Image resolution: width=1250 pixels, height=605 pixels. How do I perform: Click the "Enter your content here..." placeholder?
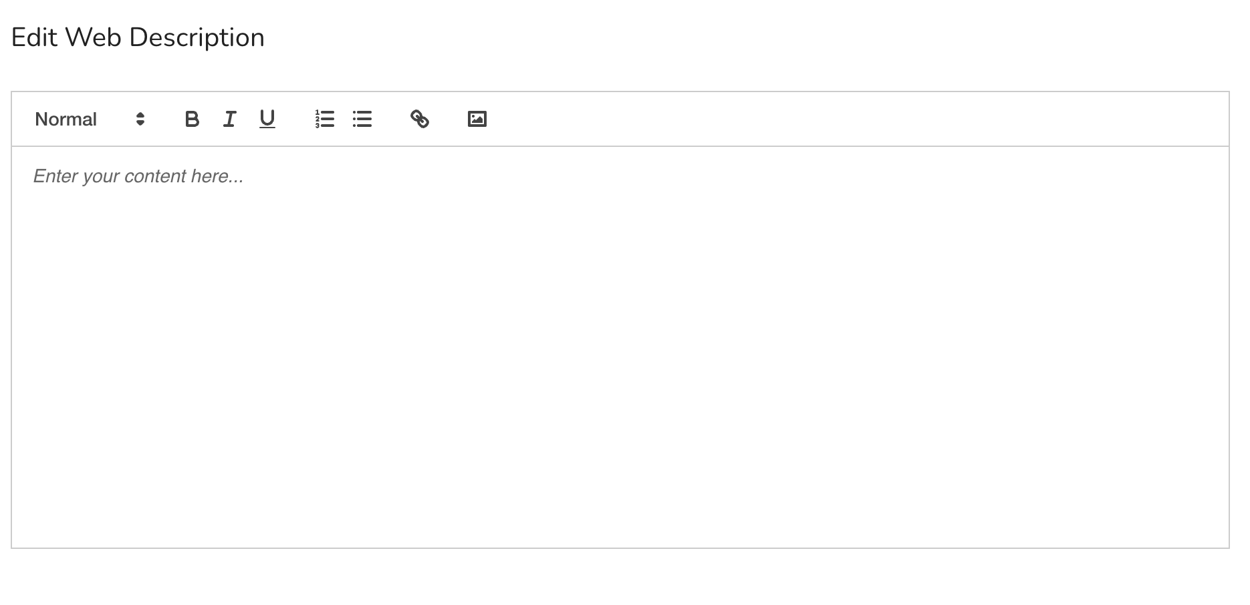click(138, 176)
